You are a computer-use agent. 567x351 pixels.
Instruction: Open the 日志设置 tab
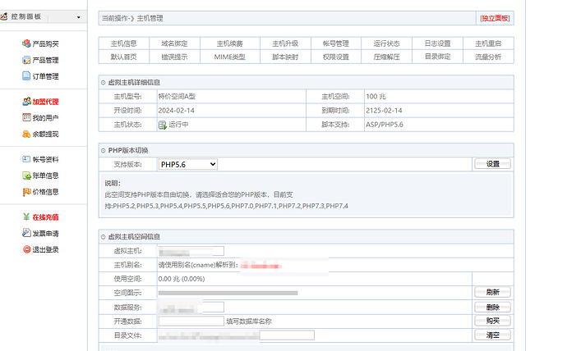(437, 43)
